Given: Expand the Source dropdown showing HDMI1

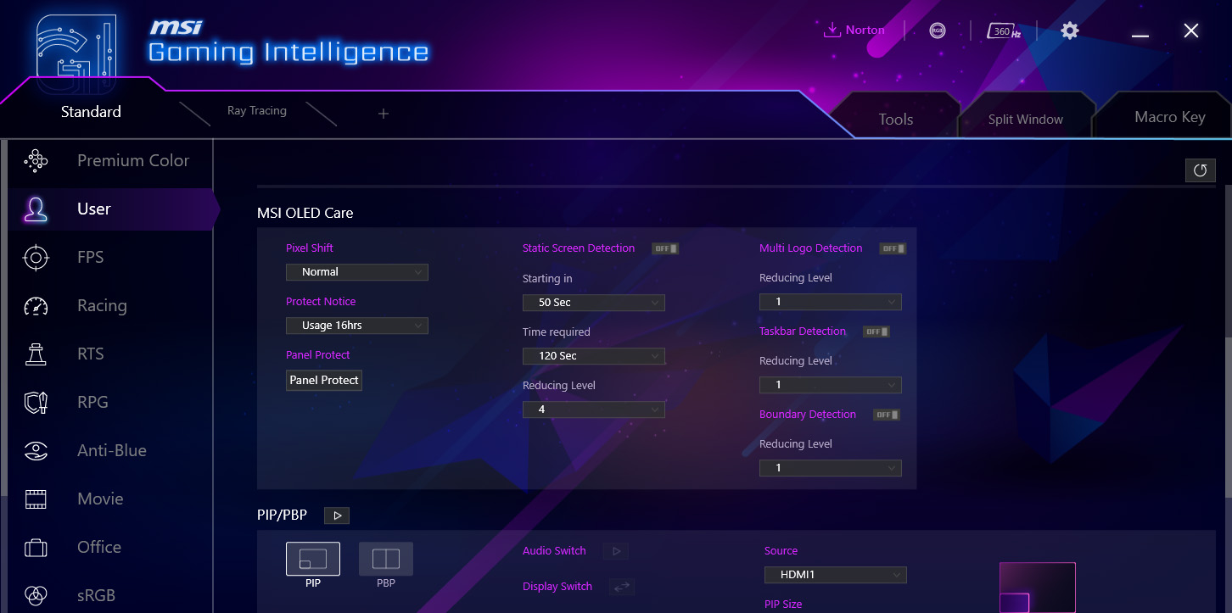Looking at the screenshot, I should pyautogui.click(x=836, y=575).
